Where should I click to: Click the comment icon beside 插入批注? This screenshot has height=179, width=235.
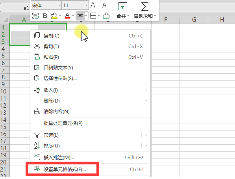coord(37,157)
